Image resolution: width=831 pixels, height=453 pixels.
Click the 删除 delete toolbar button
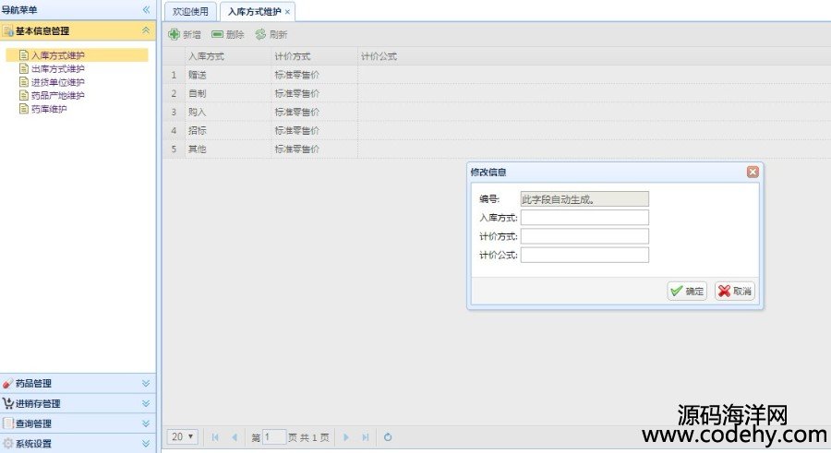pyautogui.click(x=228, y=34)
